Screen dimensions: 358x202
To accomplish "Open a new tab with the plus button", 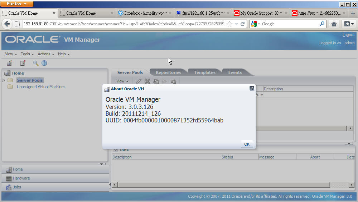I will click(353, 13).
